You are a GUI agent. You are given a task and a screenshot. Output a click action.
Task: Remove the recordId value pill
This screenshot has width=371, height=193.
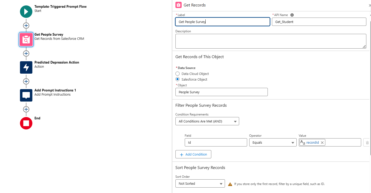pyautogui.click(x=322, y=143)
